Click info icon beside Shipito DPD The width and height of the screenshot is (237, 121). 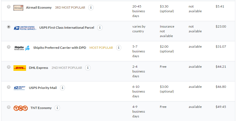[x=119, y=48]
